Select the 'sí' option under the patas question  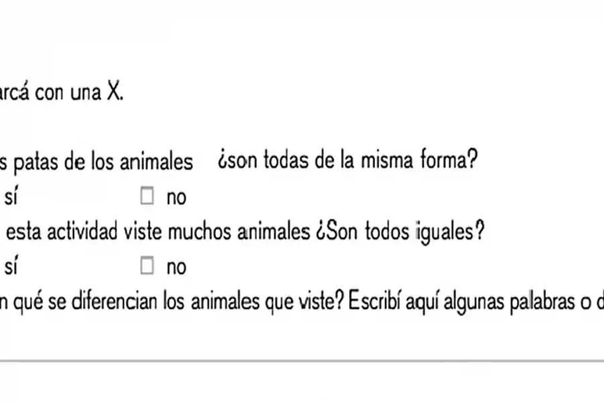point(11,197)
